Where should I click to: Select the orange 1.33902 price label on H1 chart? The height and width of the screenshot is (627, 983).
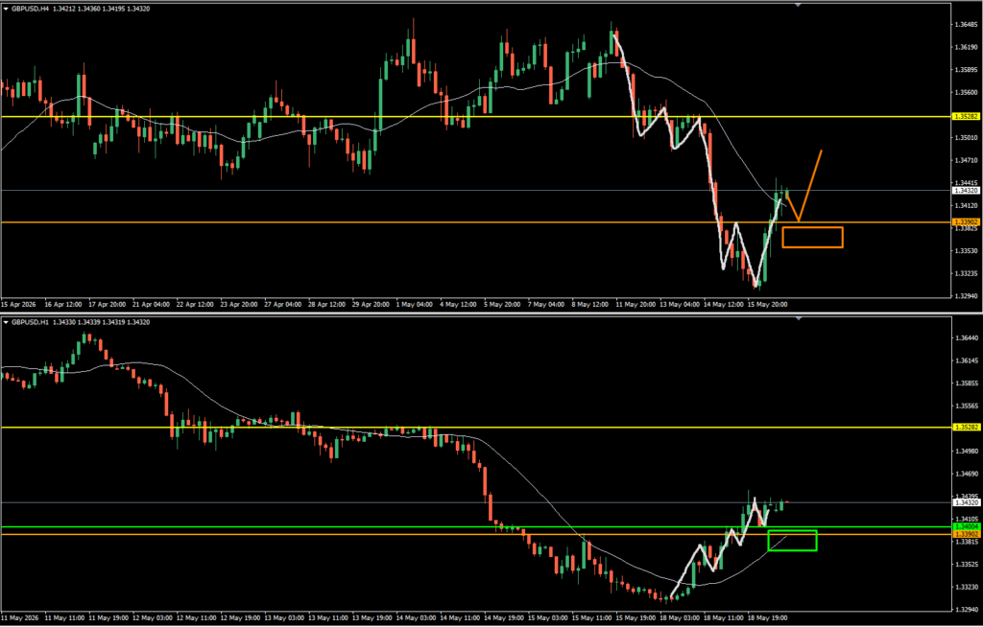click(x=966, y=534)
